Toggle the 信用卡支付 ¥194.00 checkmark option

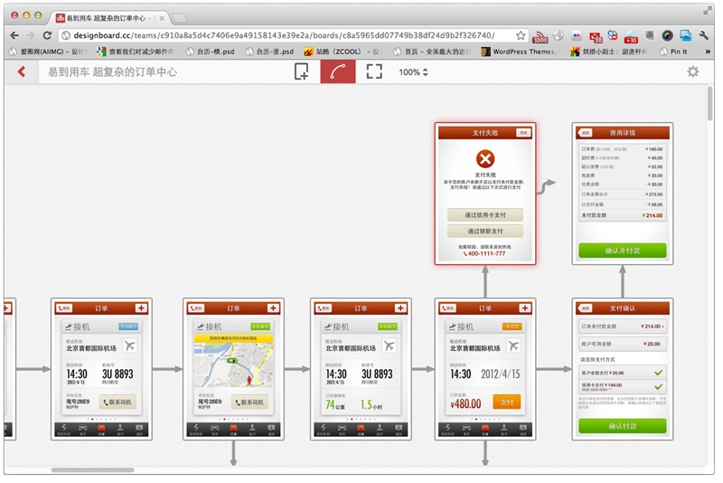tap(657, 386)
